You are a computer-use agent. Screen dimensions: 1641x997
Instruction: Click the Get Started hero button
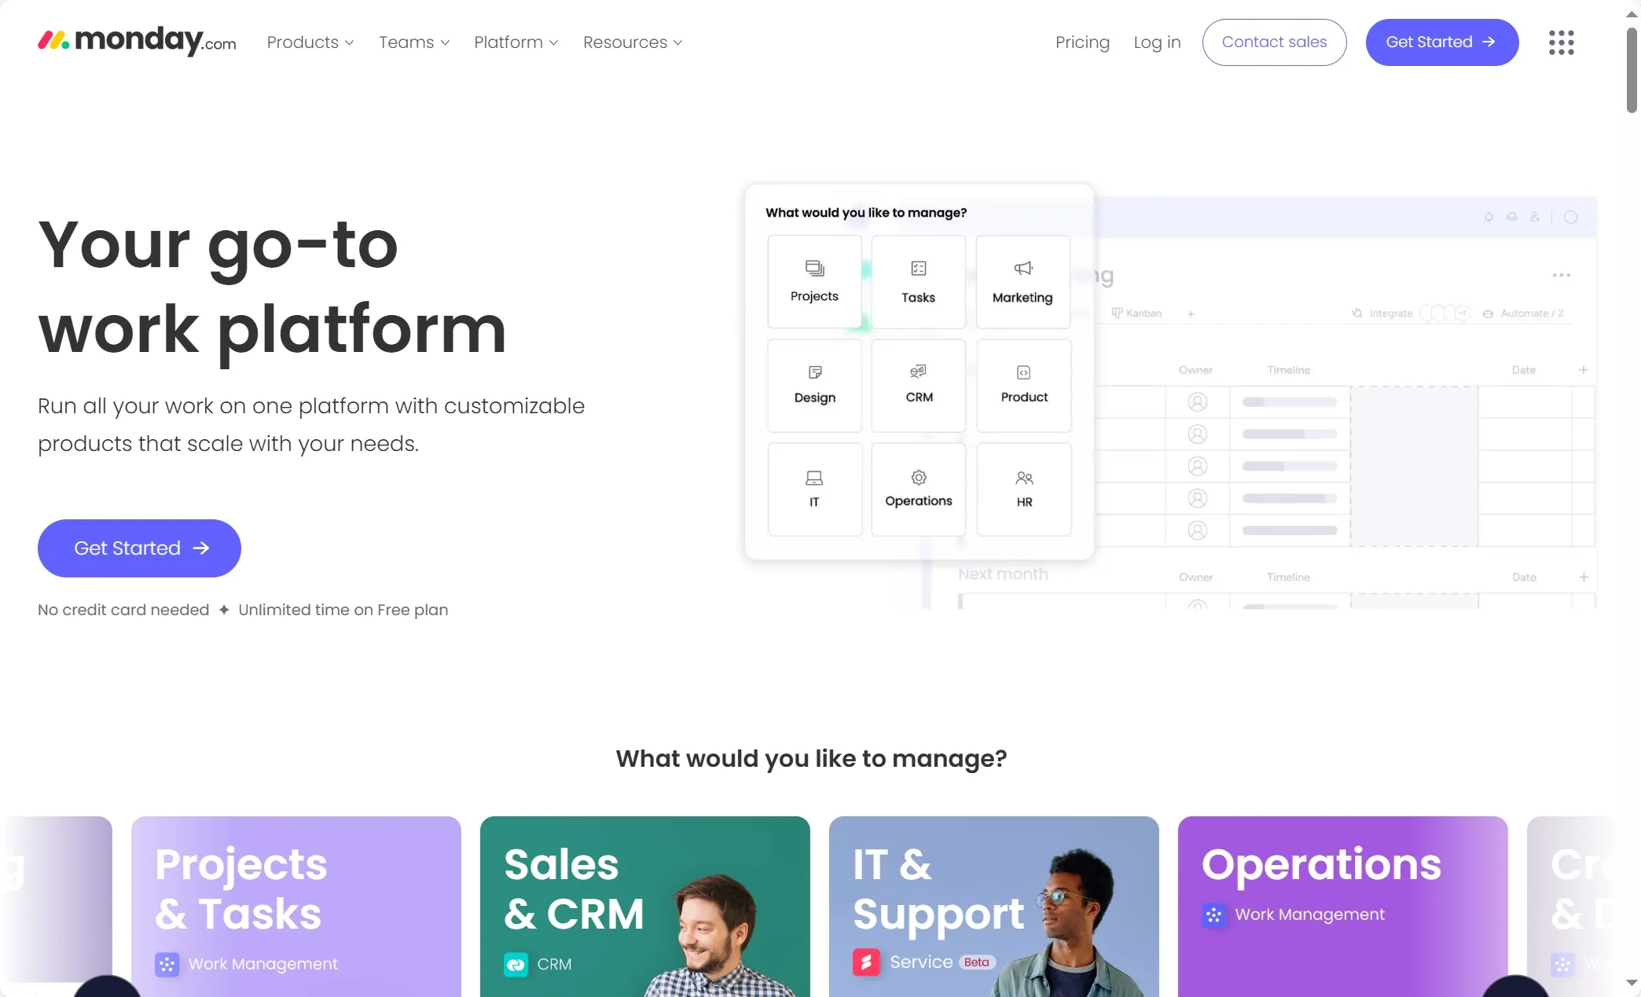pyautogui.click(x=138, y=547)
